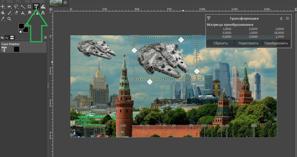
Task: Select the Rectangle Select tool
Action: tap(9, 6)
